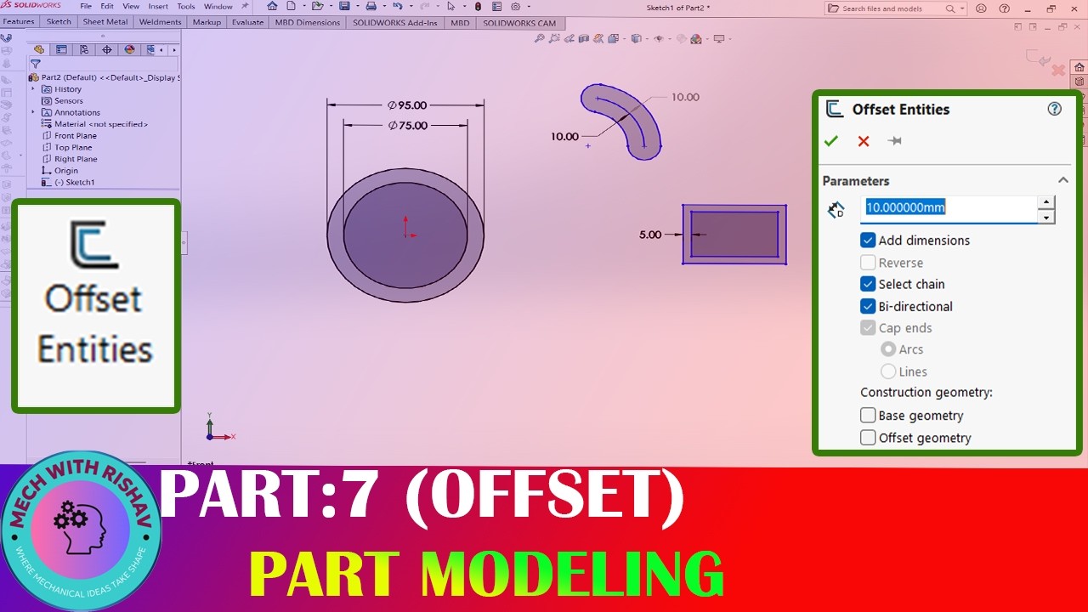
Task: Open the Print dropdown arrow
Action: (x=384, y=6)
